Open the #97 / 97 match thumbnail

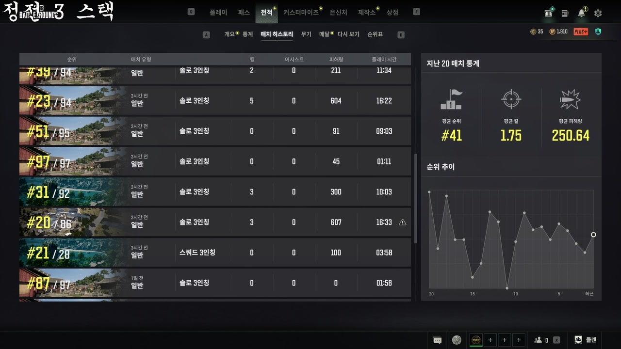click(x=73, y=161)
